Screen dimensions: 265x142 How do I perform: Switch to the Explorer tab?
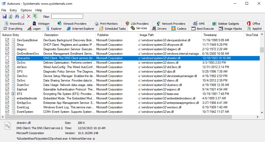[x=54, y=29]
